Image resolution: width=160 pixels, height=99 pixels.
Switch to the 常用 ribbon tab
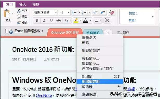[9, 4]
